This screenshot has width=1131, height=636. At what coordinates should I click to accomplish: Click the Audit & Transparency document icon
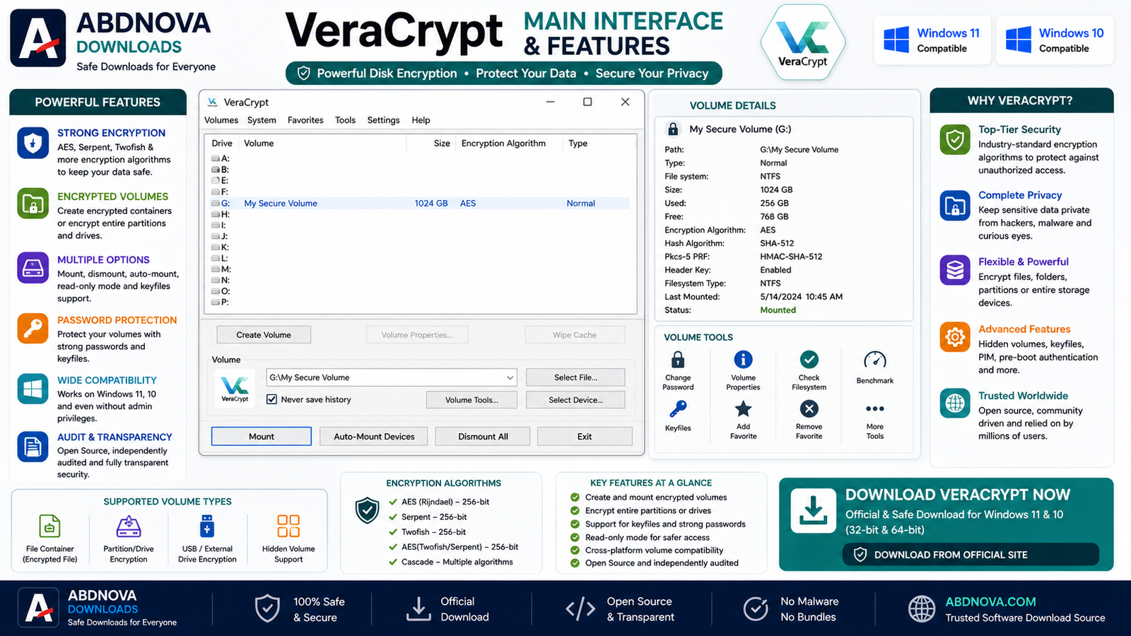pyautogui.click(x=33, y=447)
